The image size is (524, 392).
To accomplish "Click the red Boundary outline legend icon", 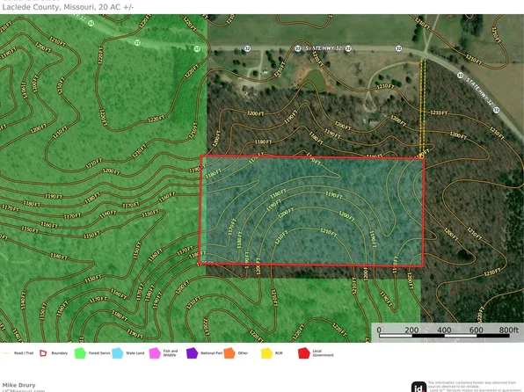I will pos(43,353).
